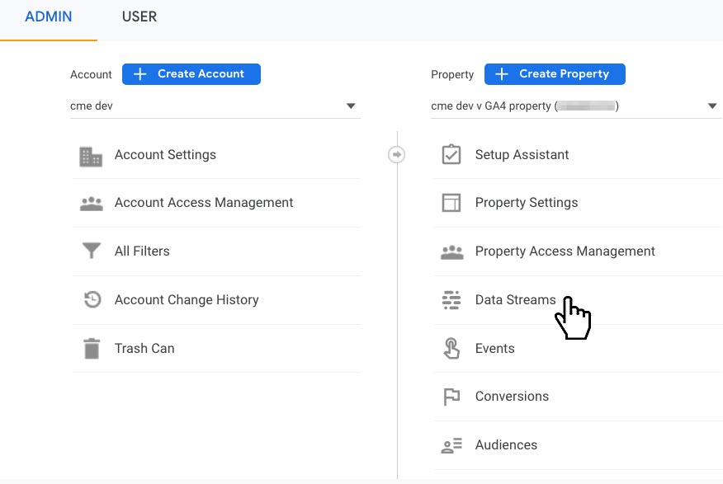Click the Account column label

[91, 74]
